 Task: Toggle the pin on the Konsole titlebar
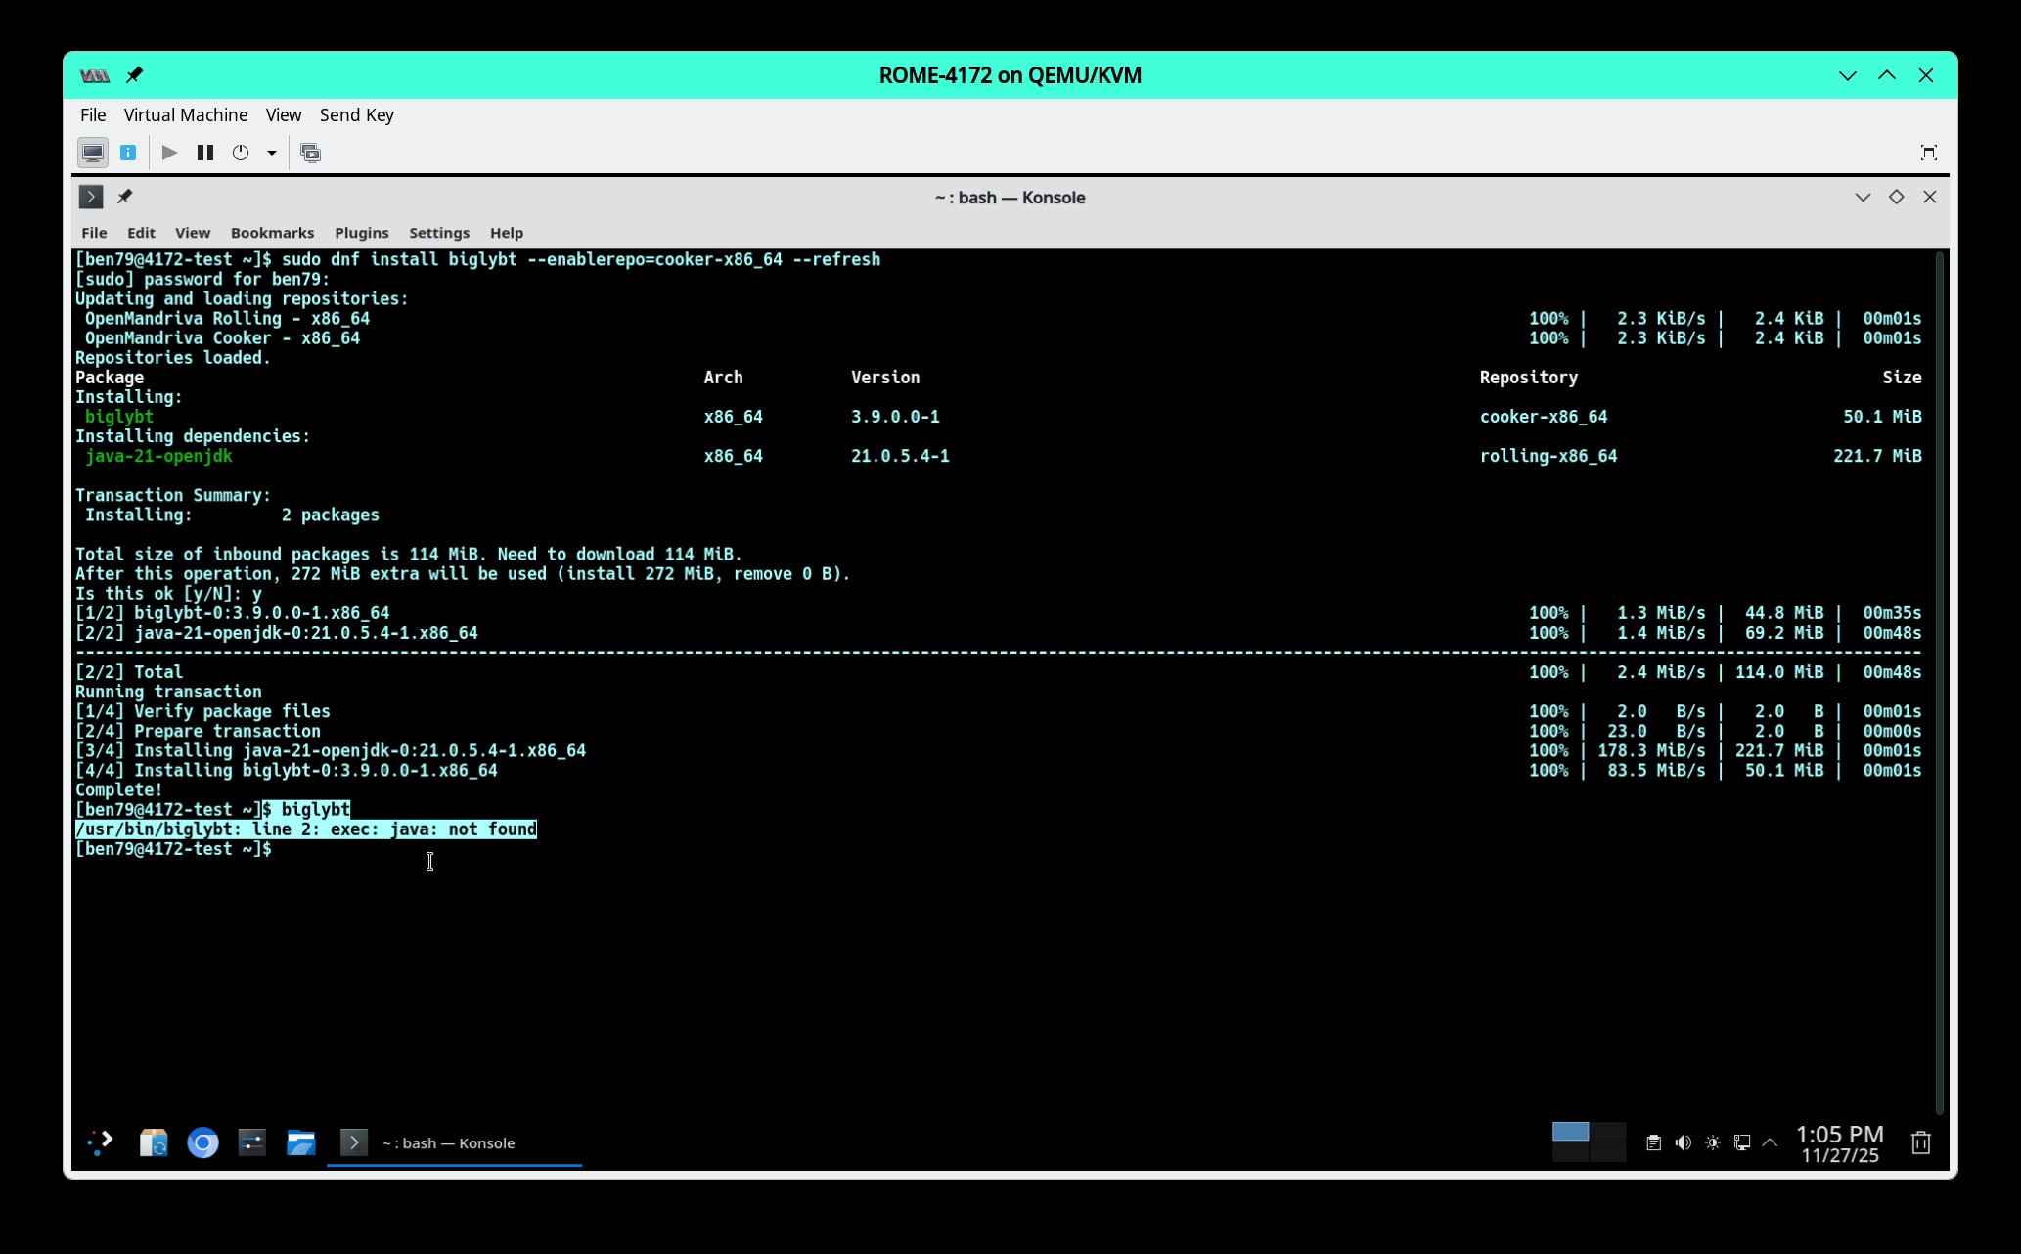coord(125,197)
